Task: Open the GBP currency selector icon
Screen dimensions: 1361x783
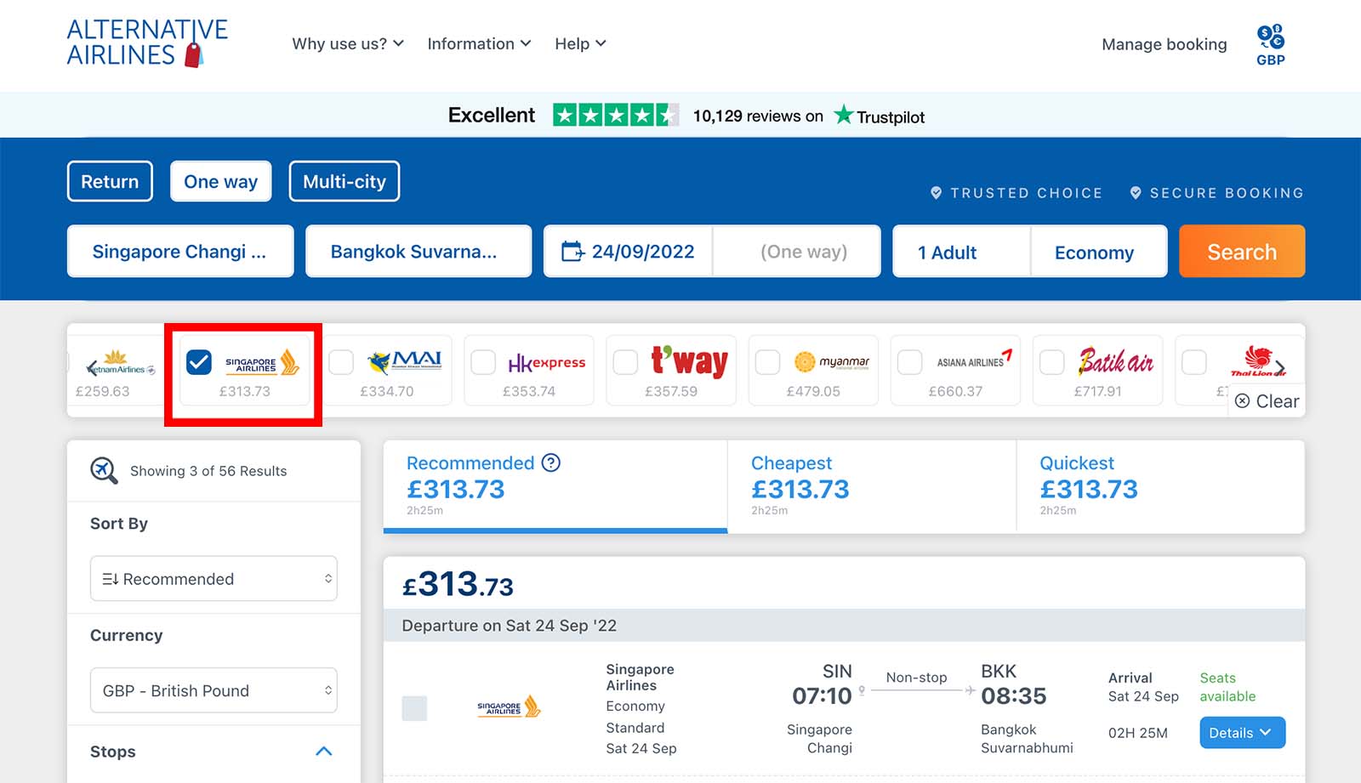Action: [x=1271, y=45]
